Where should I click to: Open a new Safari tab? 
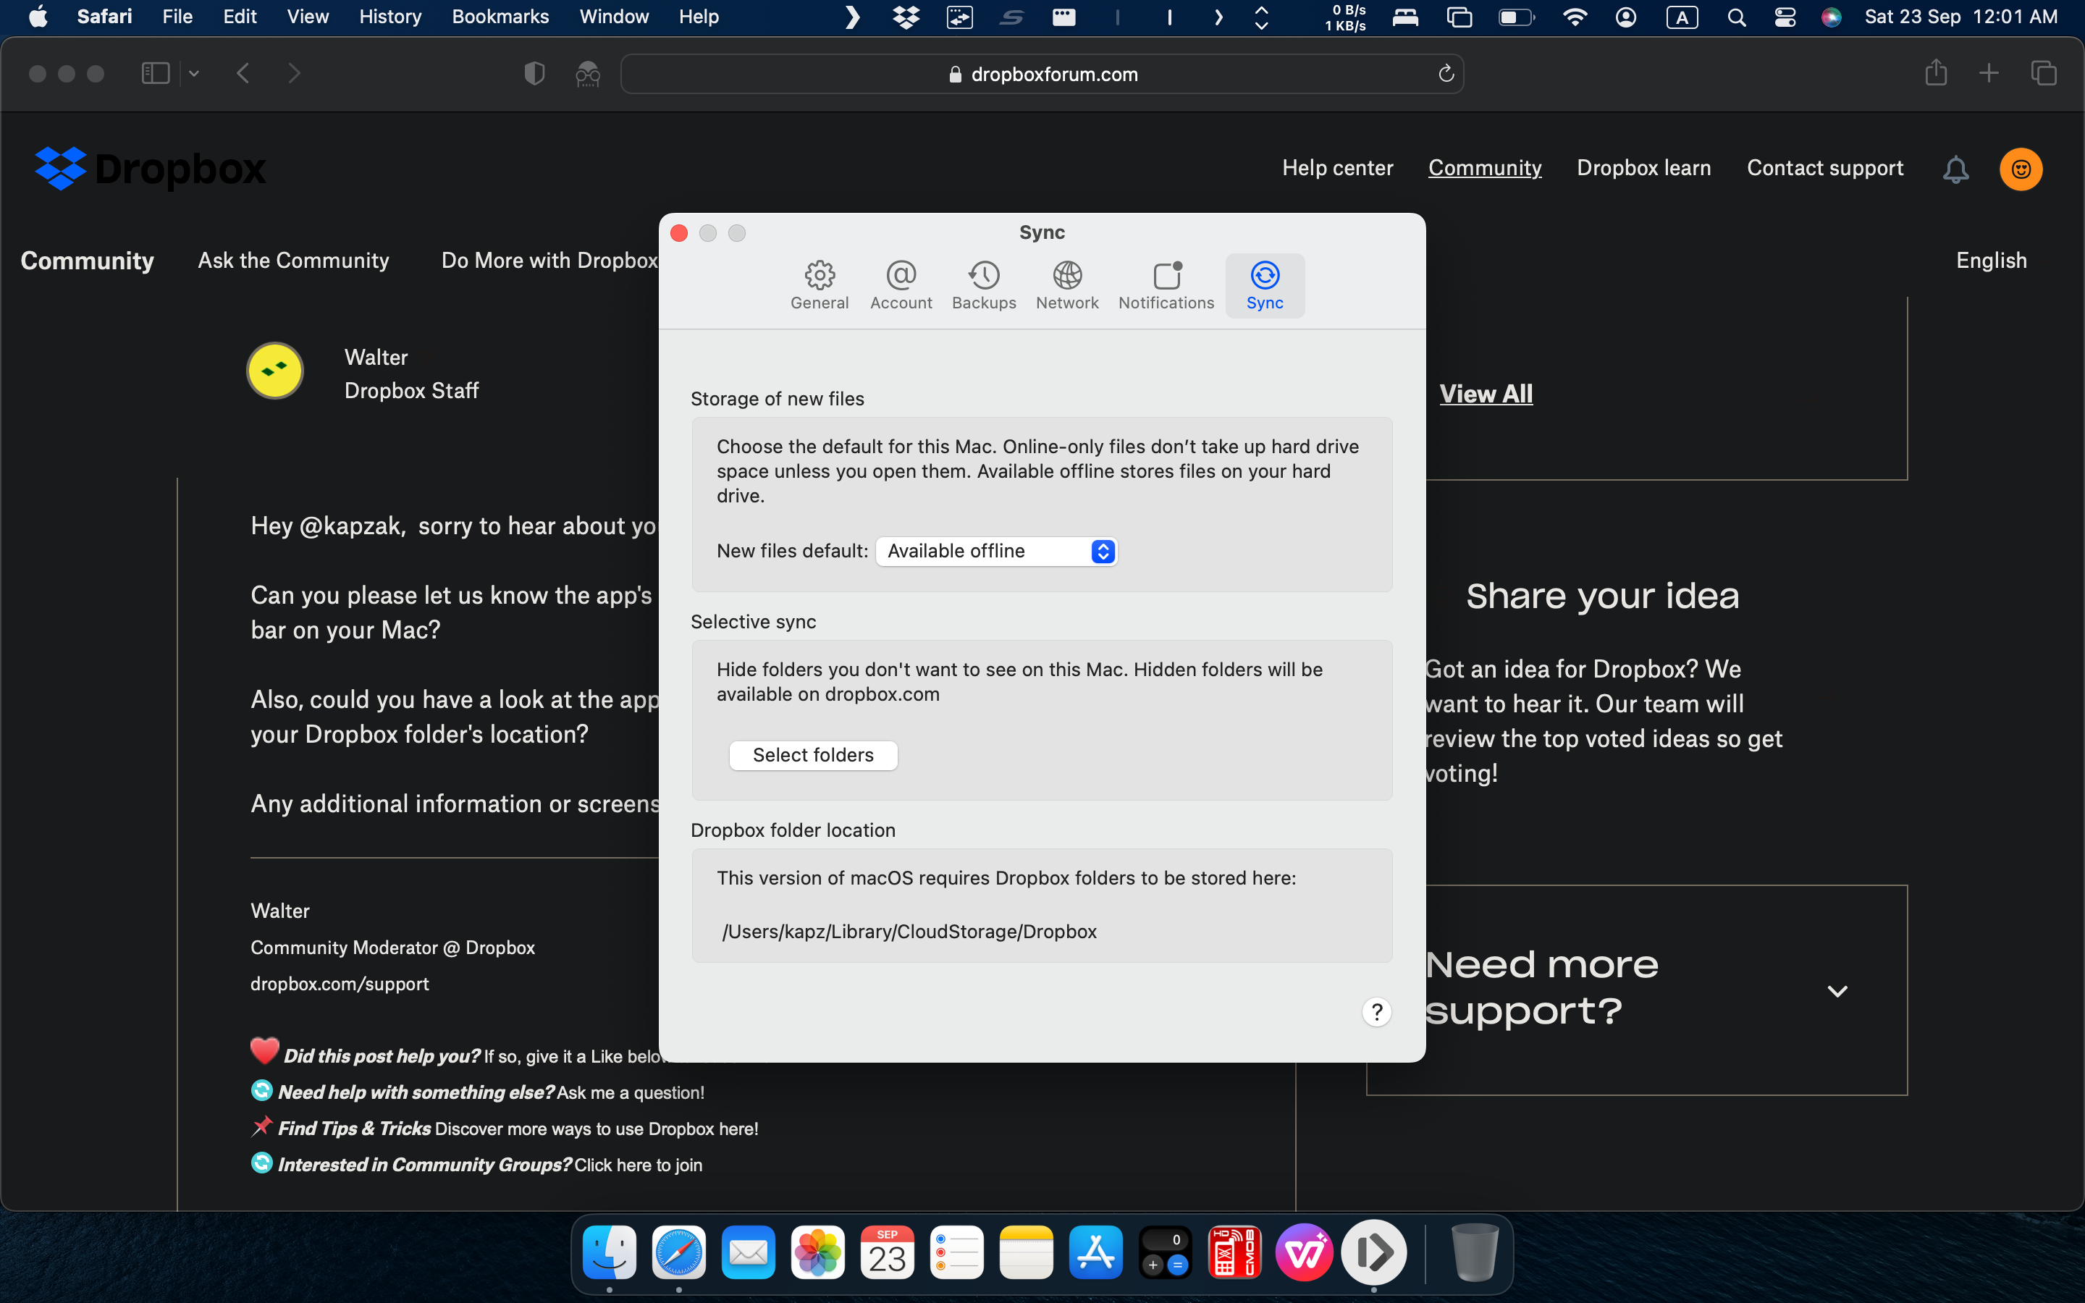1989,73
